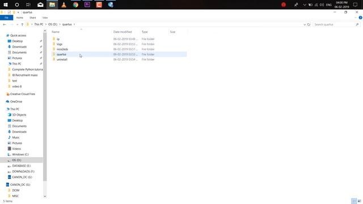Open IB Recruitment folder in sidebar
The image size is (363, 204).
point(25,75)
